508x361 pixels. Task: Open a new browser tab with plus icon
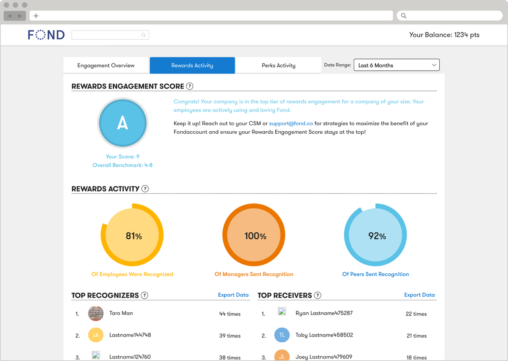[x=36, y=16]
